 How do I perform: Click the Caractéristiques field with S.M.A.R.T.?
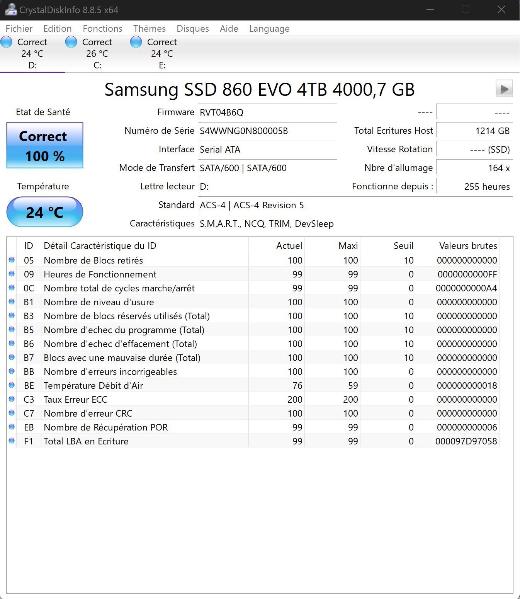(x=355, y=223)
